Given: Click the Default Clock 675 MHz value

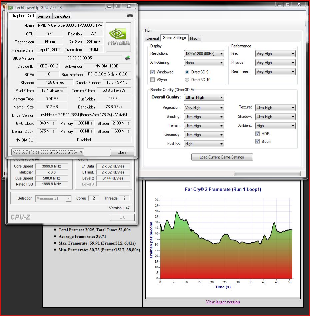Looking at the screenshot, I should point(47,131).
